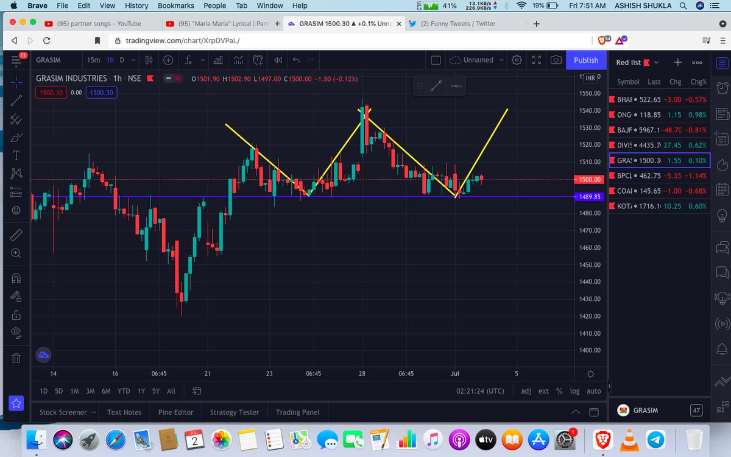Take a chart snapshot with camera icon
This screenshot has height=457, width=731.
click(x=556, y=60)
